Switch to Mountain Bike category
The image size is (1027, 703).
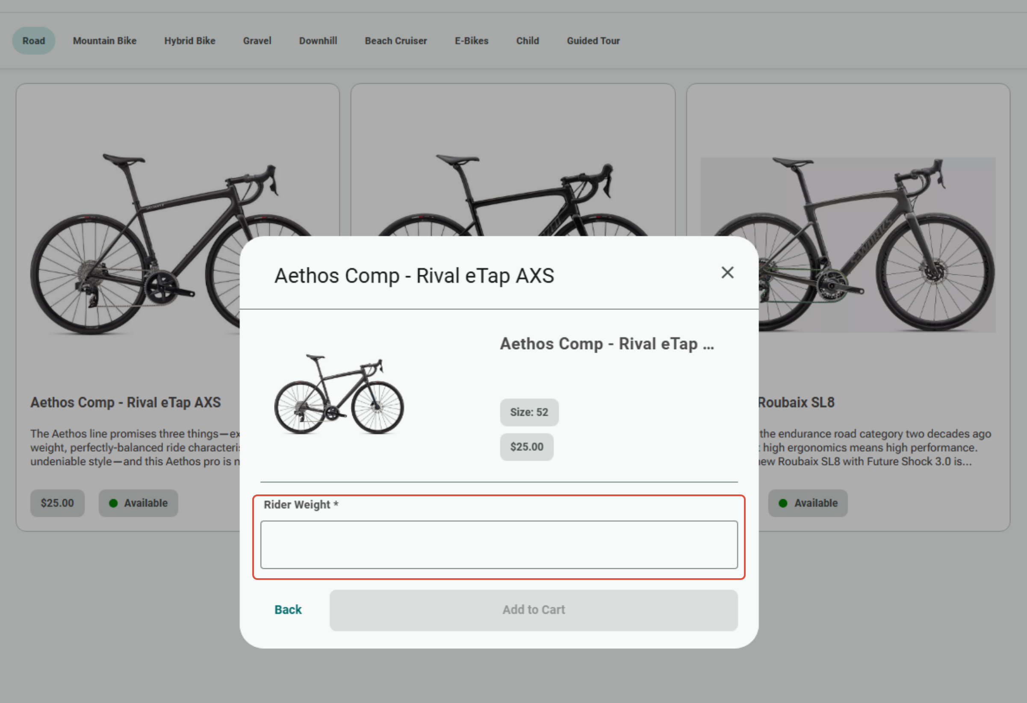tap(104, 41)
